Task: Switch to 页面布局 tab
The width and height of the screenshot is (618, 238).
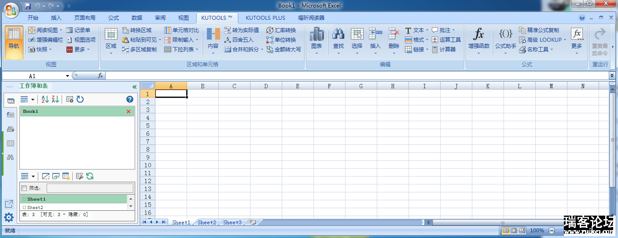Action: (85, 18)
